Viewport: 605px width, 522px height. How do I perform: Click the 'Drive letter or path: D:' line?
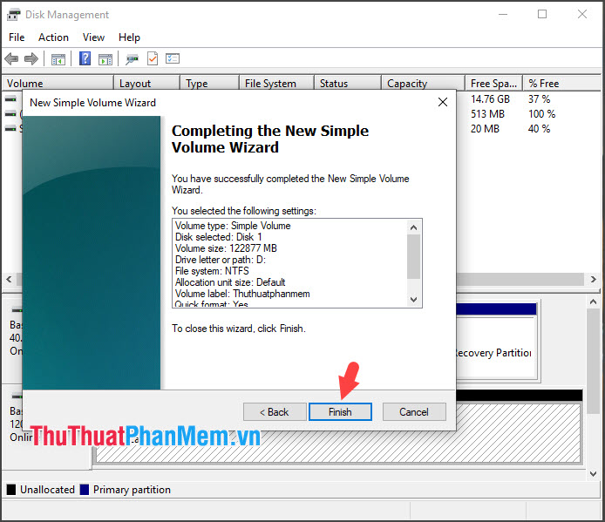pyautogui.click(x=221, y=260)
